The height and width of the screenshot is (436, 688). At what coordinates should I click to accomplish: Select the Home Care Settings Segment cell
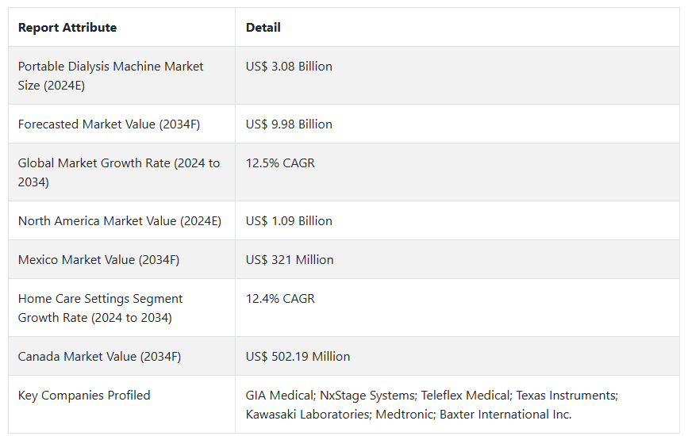click(x=101, y=308)
